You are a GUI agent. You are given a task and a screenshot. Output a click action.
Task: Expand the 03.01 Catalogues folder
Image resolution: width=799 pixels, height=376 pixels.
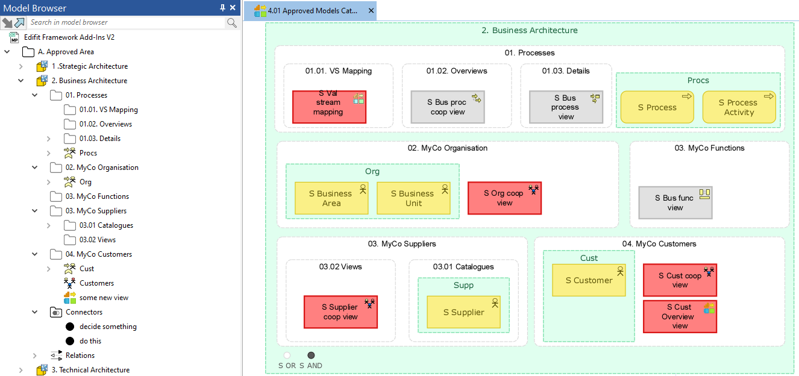(x=49, y=225)
